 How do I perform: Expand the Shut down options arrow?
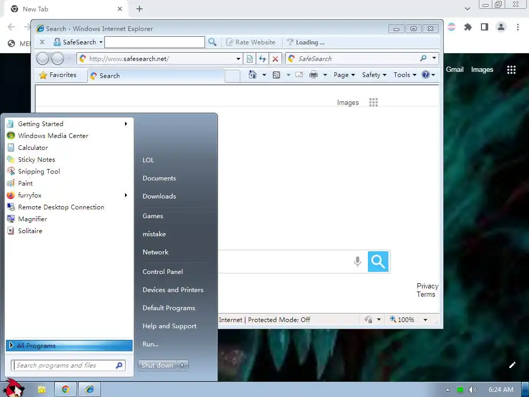pyautogui.click(x=182, y=365)
